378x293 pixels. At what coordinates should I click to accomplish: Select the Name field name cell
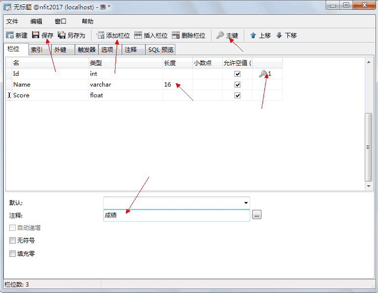point(50,85)
